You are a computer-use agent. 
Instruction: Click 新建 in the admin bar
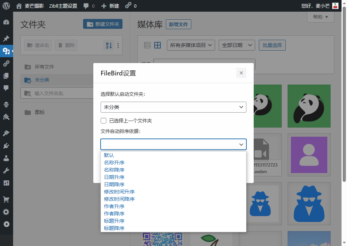point(110,6)
